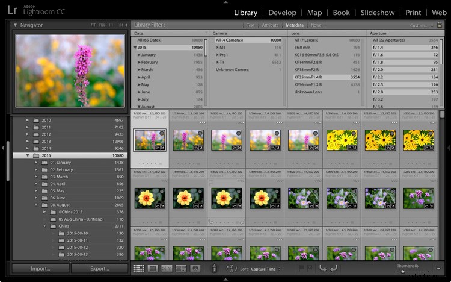Set Navigator zoom to FIT
Image resolution: width=451 pixels, height=282 pixels.
coord(93,25)
